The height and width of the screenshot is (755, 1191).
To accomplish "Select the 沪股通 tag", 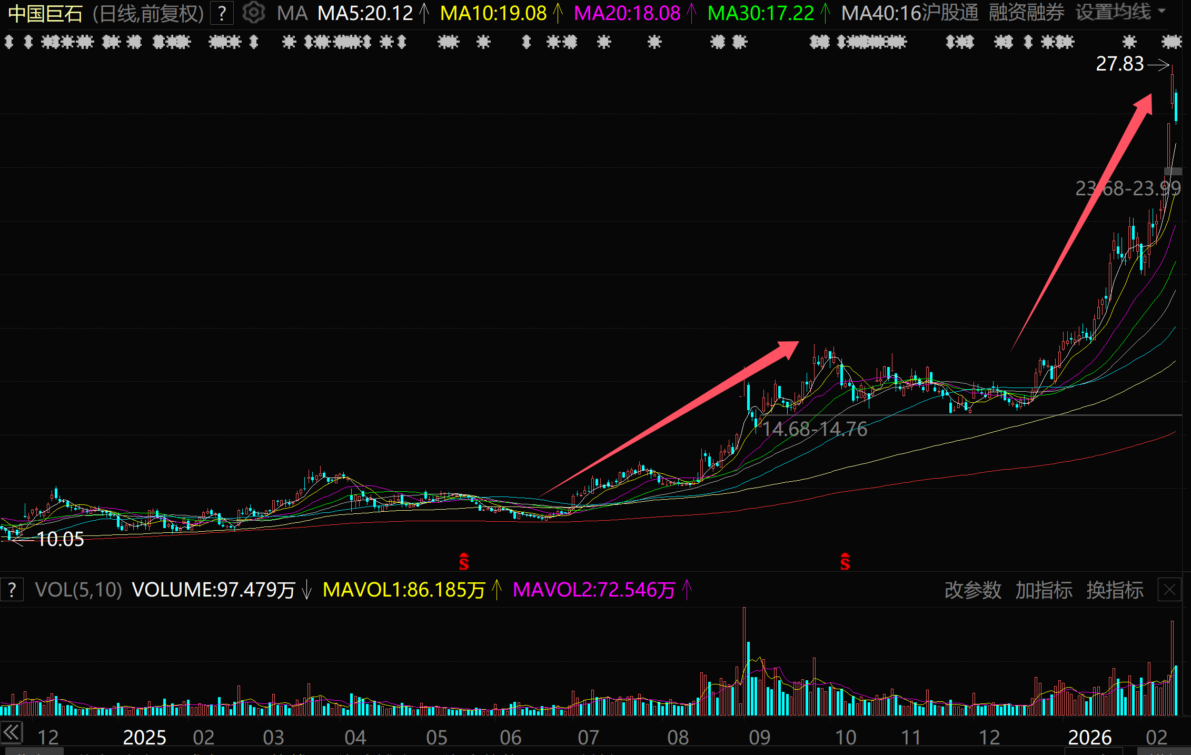I will pos(950,13).
